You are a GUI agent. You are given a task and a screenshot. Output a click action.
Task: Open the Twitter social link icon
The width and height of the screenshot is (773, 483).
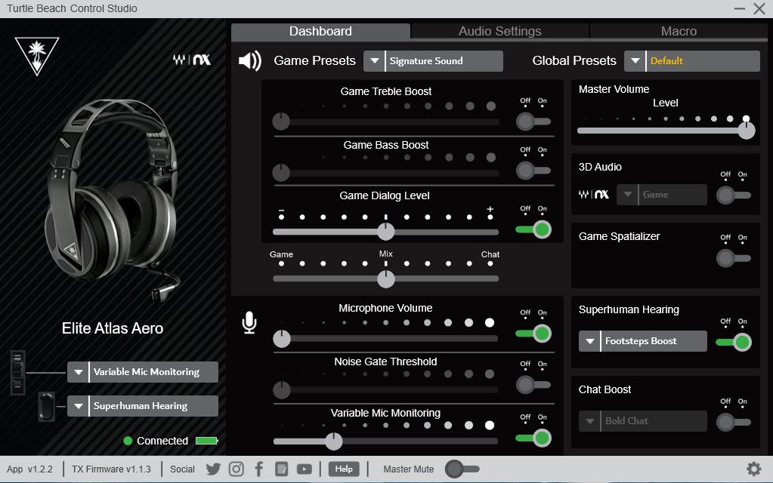(x=213, y=469)
